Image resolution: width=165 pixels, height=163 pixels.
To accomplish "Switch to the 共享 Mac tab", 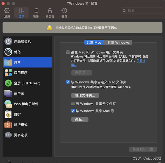I will (94, 42).
